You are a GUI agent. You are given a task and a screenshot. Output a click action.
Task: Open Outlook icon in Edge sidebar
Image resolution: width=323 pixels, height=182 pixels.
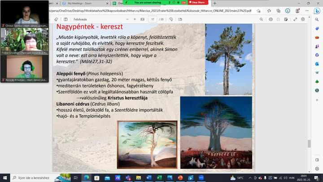[317, 63]
